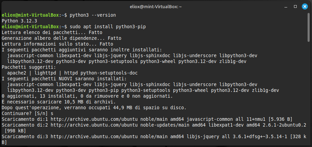The image size is (312, 147).
Task: Click the 'Python 3.12.3' output line
Action: click(x=19, y=21)
